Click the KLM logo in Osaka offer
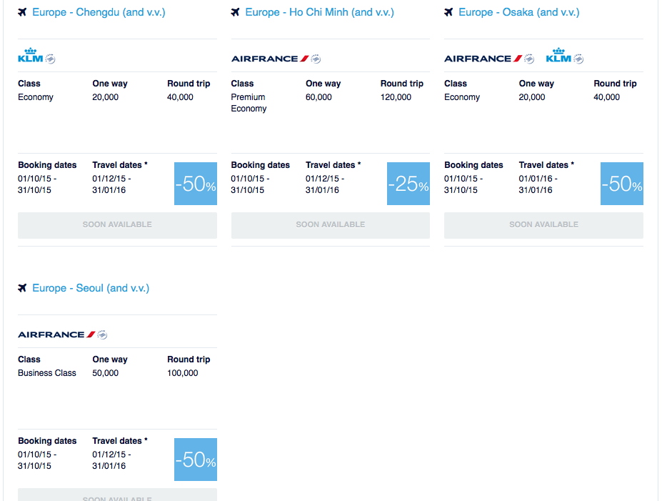The height and width of the screenshot is (501, 662). pos(564,56)
